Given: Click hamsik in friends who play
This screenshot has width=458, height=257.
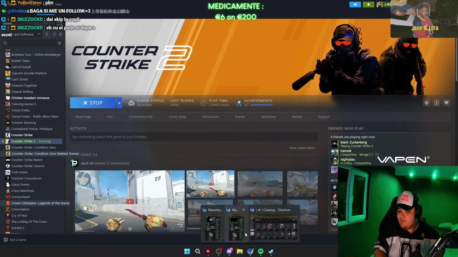Looking at the screenshot, I should coord(354,153).
